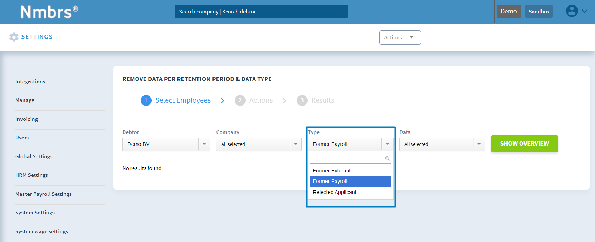The image size is (595, 242).
Task: Click the Show Overview button
Action: click(524, 144)
